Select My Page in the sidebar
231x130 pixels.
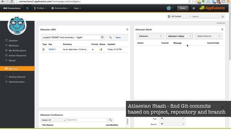pyautogui.click(x=17, y=69)
